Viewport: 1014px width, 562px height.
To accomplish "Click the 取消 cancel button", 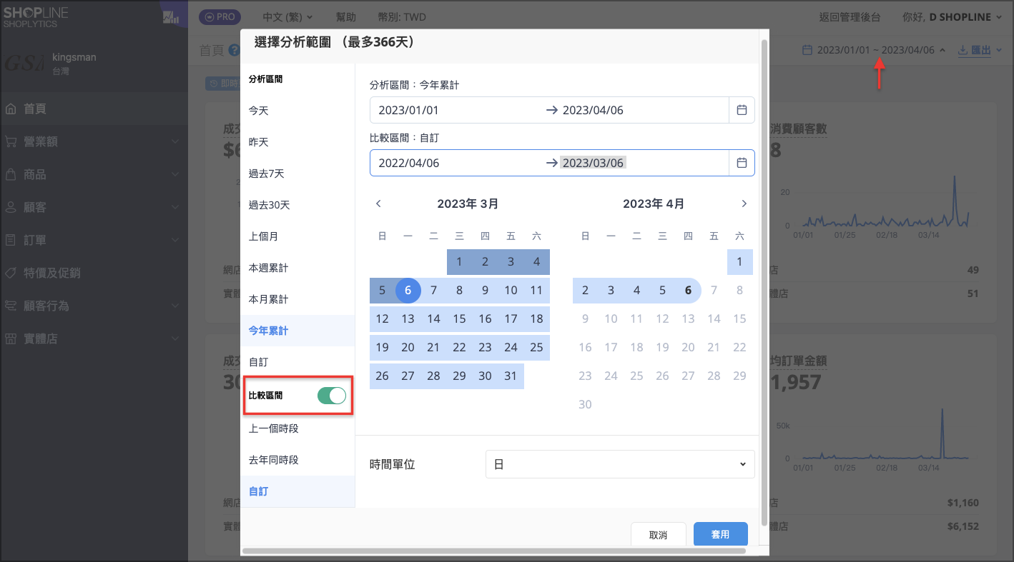I will (x=658, y=534).
